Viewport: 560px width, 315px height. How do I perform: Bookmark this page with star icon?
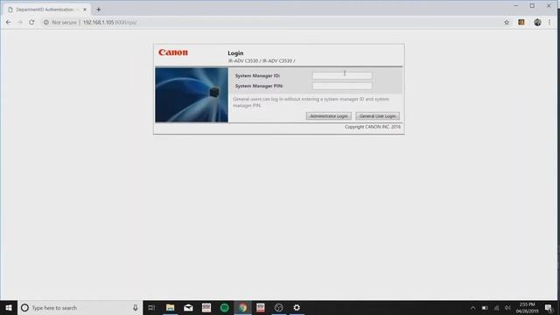pos(507,23)
